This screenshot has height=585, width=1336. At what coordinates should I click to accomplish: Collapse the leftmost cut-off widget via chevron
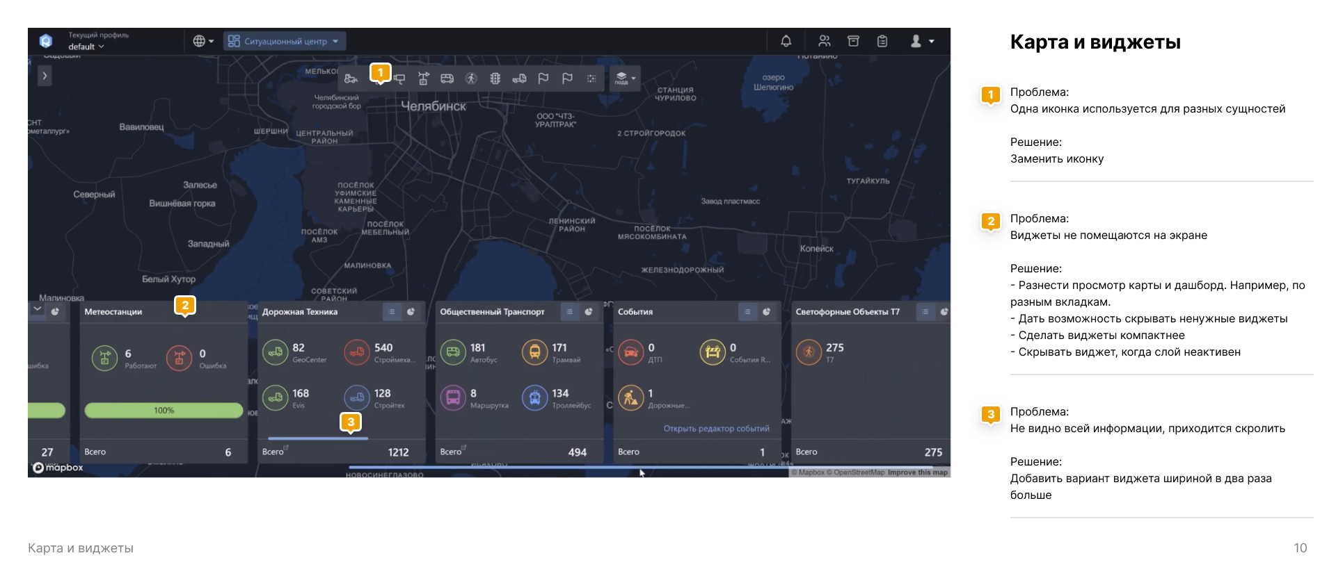coord(37,311)
